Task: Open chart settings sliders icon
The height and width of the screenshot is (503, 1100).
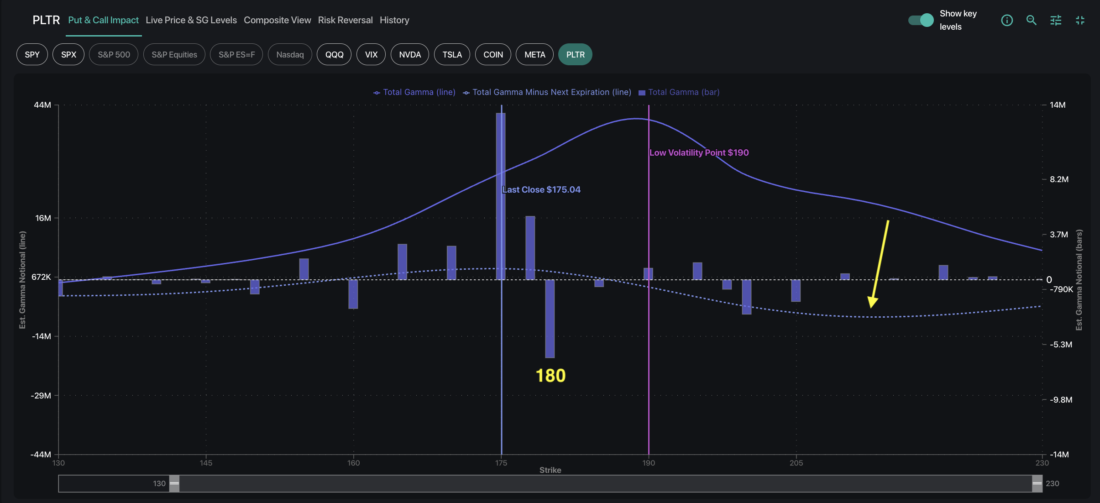Action: [1056, 20]
